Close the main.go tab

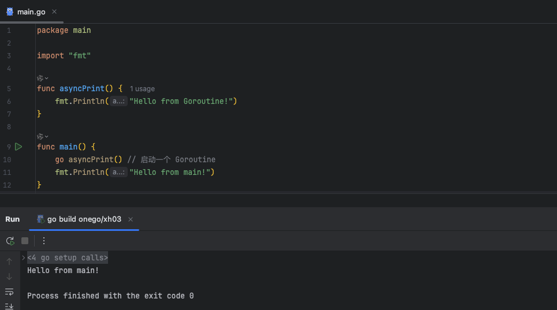click(x=54, y=12)
